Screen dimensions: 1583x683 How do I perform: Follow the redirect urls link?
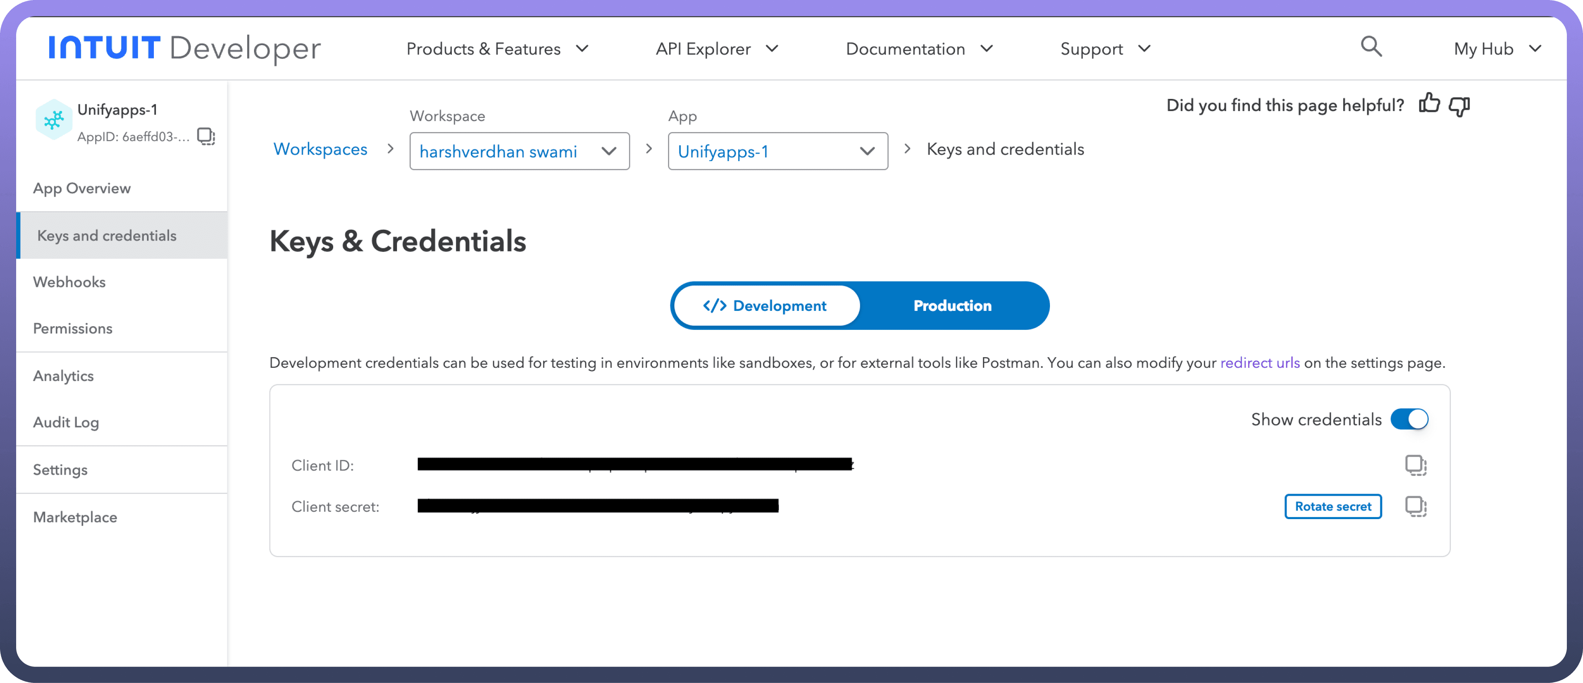tap(1259, 362)
